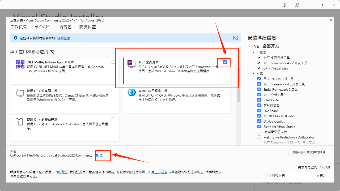
Task: Enable the WinUI 应用程序开发 checkbox
Action: [x=225, y=90]
